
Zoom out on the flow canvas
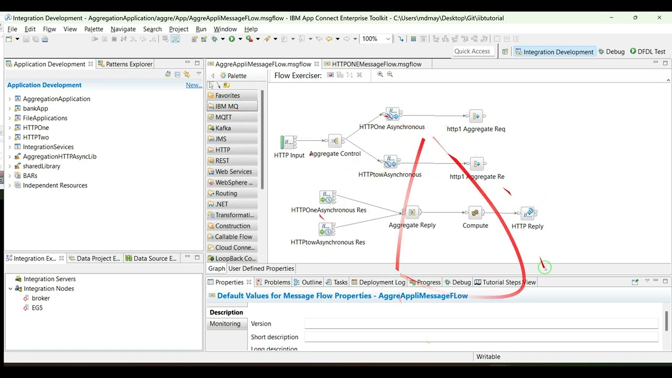(x=390, y=75)
